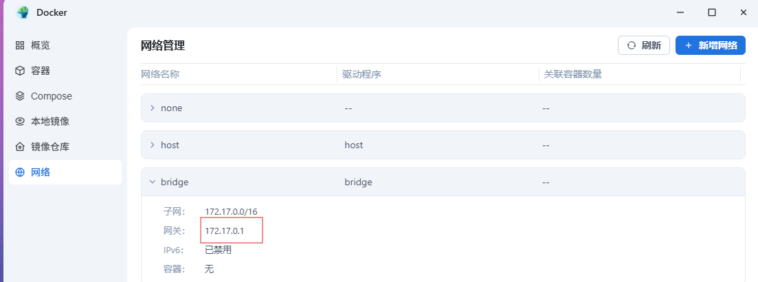Click the 网络 globe icon
Screen dimensions: 758x282
coord(20,172)
